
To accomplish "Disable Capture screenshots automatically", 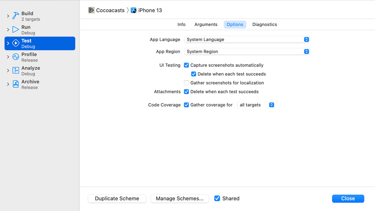I will click(x=186, y=65).
